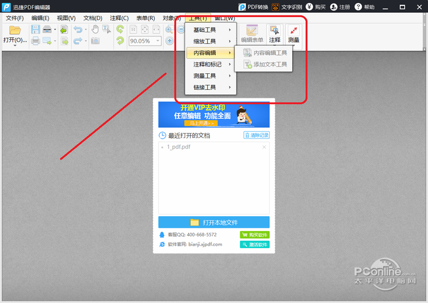Expand the Undo history dropdown arrow

point(86,29)
